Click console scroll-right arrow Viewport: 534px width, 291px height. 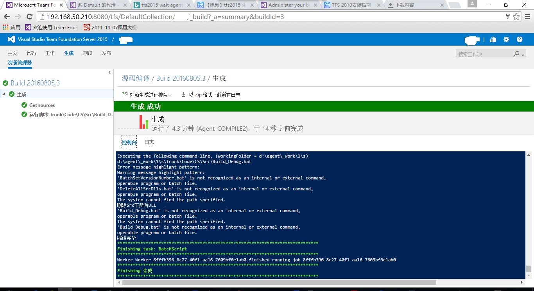523,282
